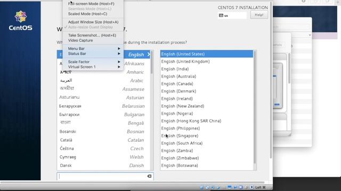Select Afrikaans language
Image resolution: width=341 pixels, height=191 pixels.
tap(104, 64)
